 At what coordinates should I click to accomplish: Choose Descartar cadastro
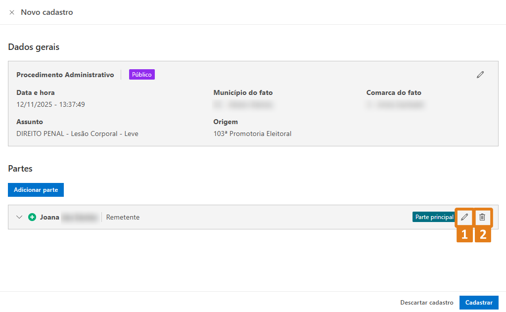tap(426, 303)
